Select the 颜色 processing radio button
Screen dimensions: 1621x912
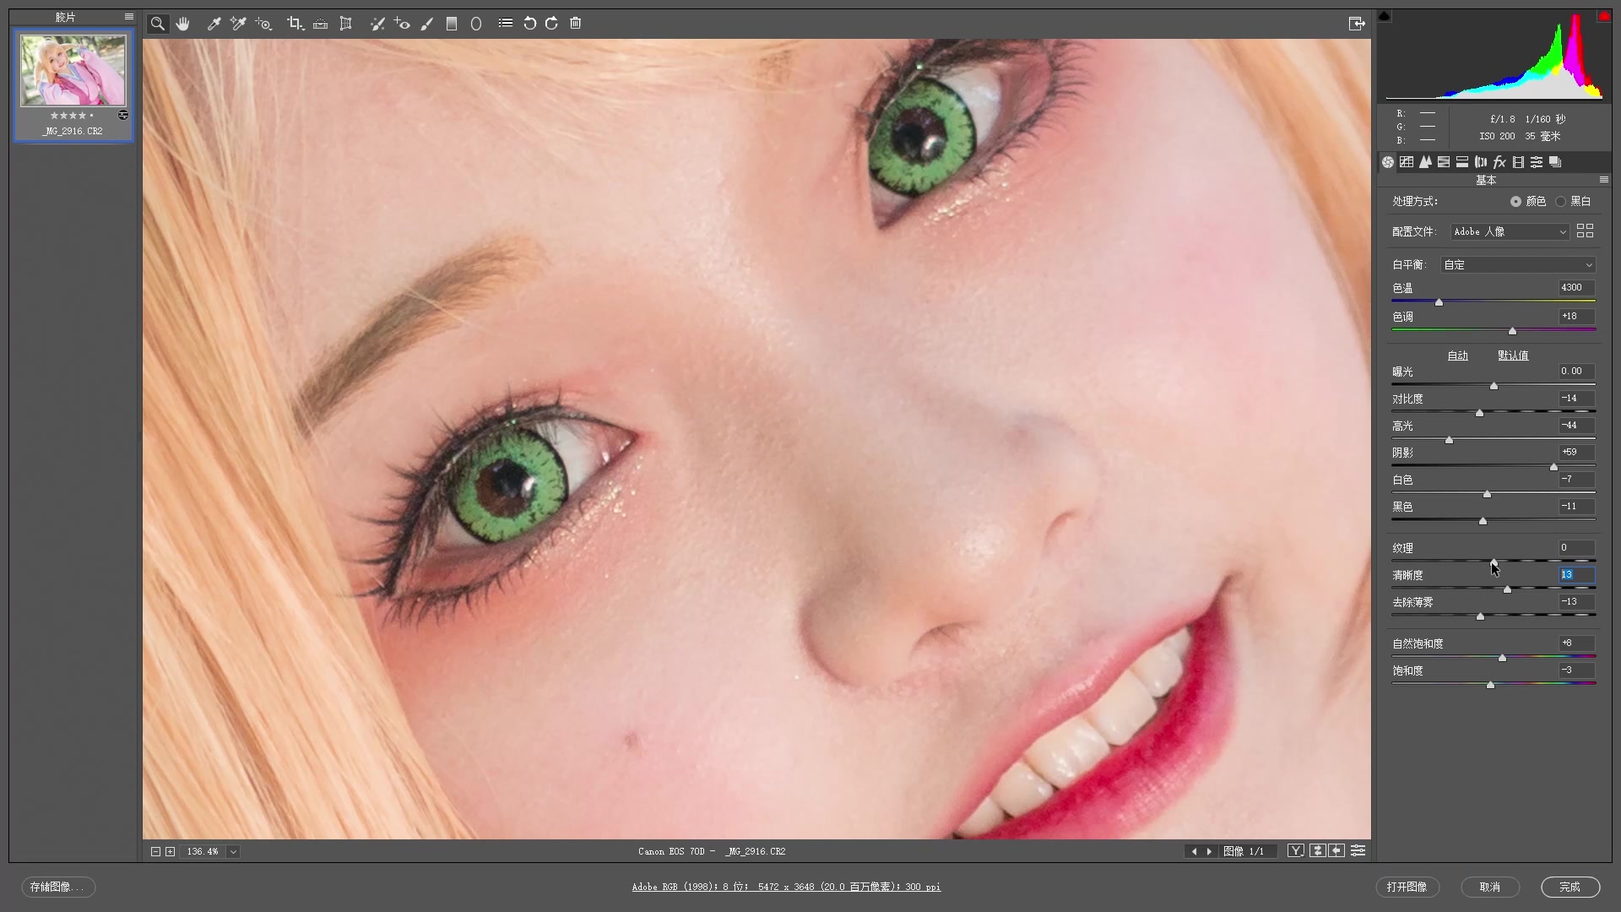(1515, 201)
